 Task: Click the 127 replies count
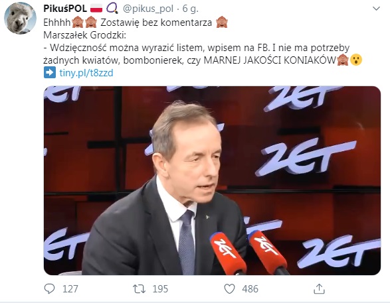pos(70,289)
